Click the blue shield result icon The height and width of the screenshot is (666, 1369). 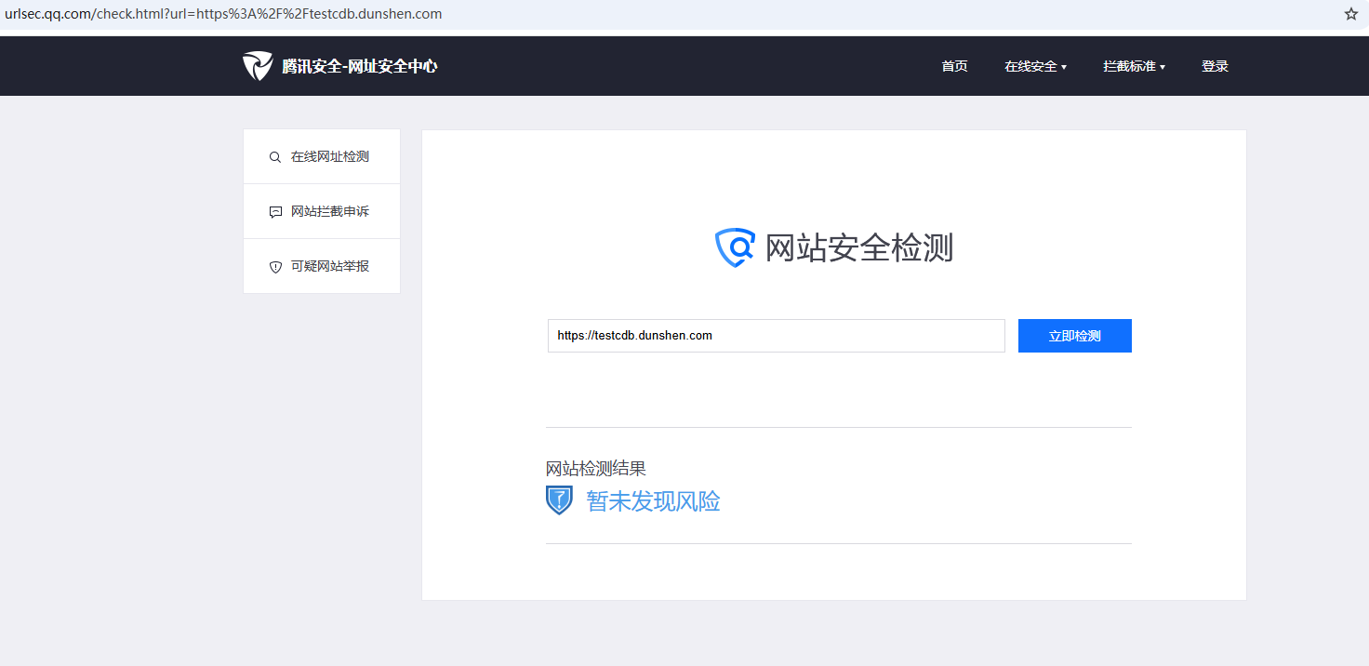click(559, 500)
